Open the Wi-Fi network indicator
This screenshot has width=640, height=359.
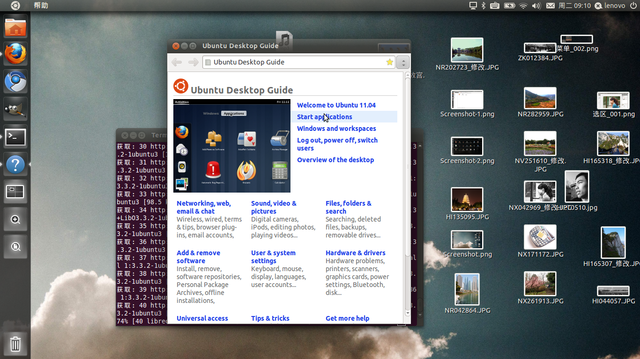523,6
